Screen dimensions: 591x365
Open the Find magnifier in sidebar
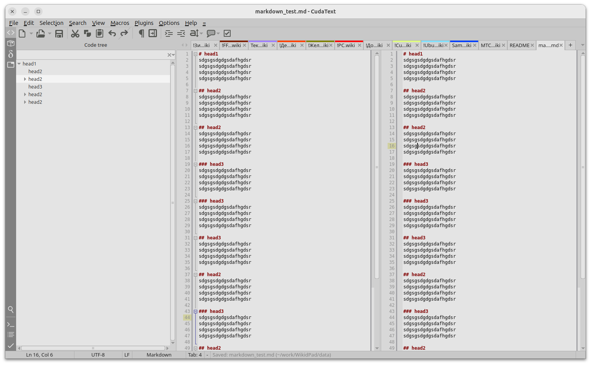11,309
